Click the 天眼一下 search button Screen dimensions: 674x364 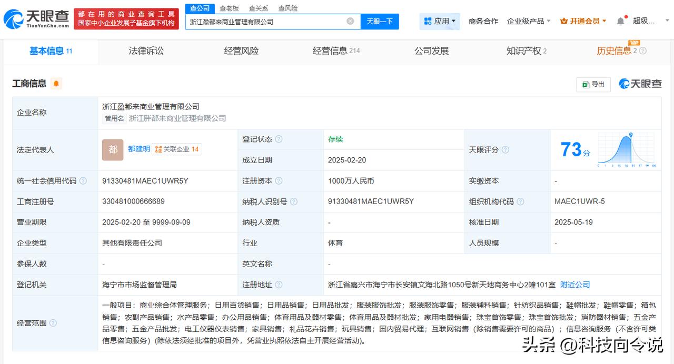[x=380, y=21]
